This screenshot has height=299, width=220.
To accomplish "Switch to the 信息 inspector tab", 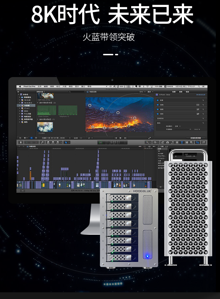I will 187,92.
